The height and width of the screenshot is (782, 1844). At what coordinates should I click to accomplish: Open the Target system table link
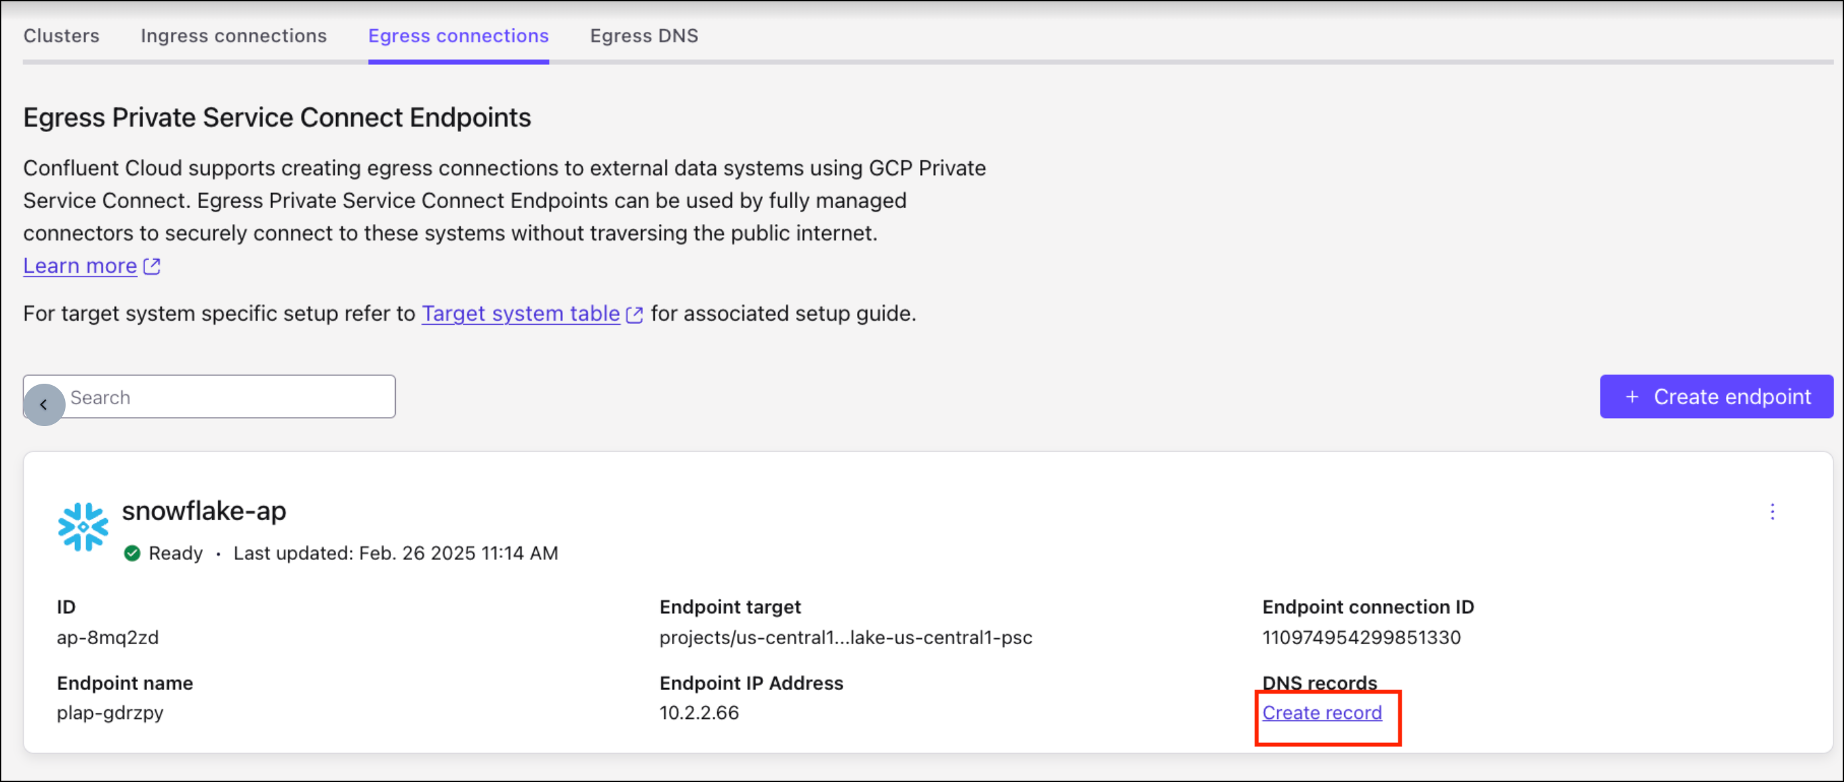[520, 313]
